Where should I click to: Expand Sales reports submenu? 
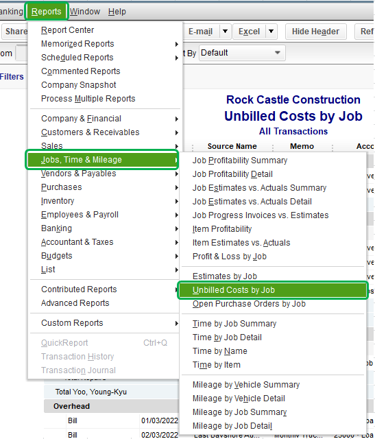[105, 145]
